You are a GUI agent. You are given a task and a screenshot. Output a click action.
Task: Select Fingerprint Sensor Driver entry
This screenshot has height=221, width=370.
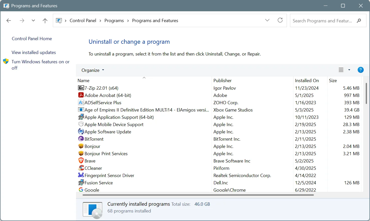109,175
